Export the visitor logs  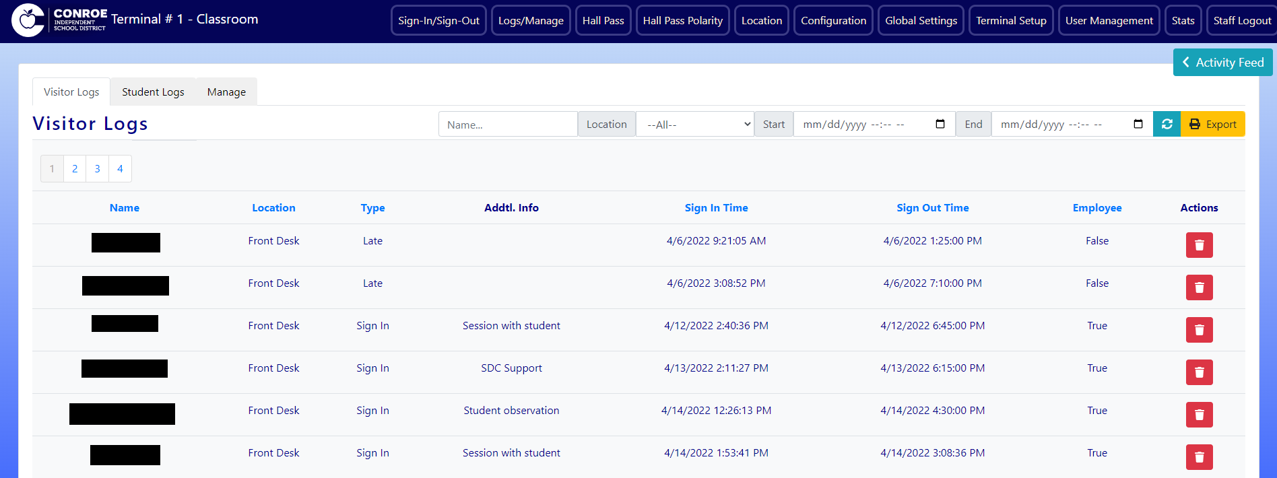1212,125
